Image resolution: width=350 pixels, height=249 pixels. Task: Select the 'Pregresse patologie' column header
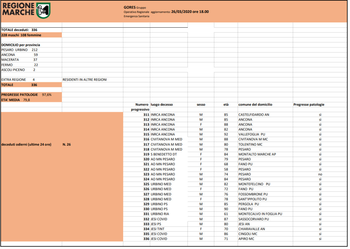309,104
